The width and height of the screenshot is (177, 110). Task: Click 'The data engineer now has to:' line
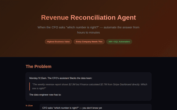pyautogui.click(x=45, y=95)
